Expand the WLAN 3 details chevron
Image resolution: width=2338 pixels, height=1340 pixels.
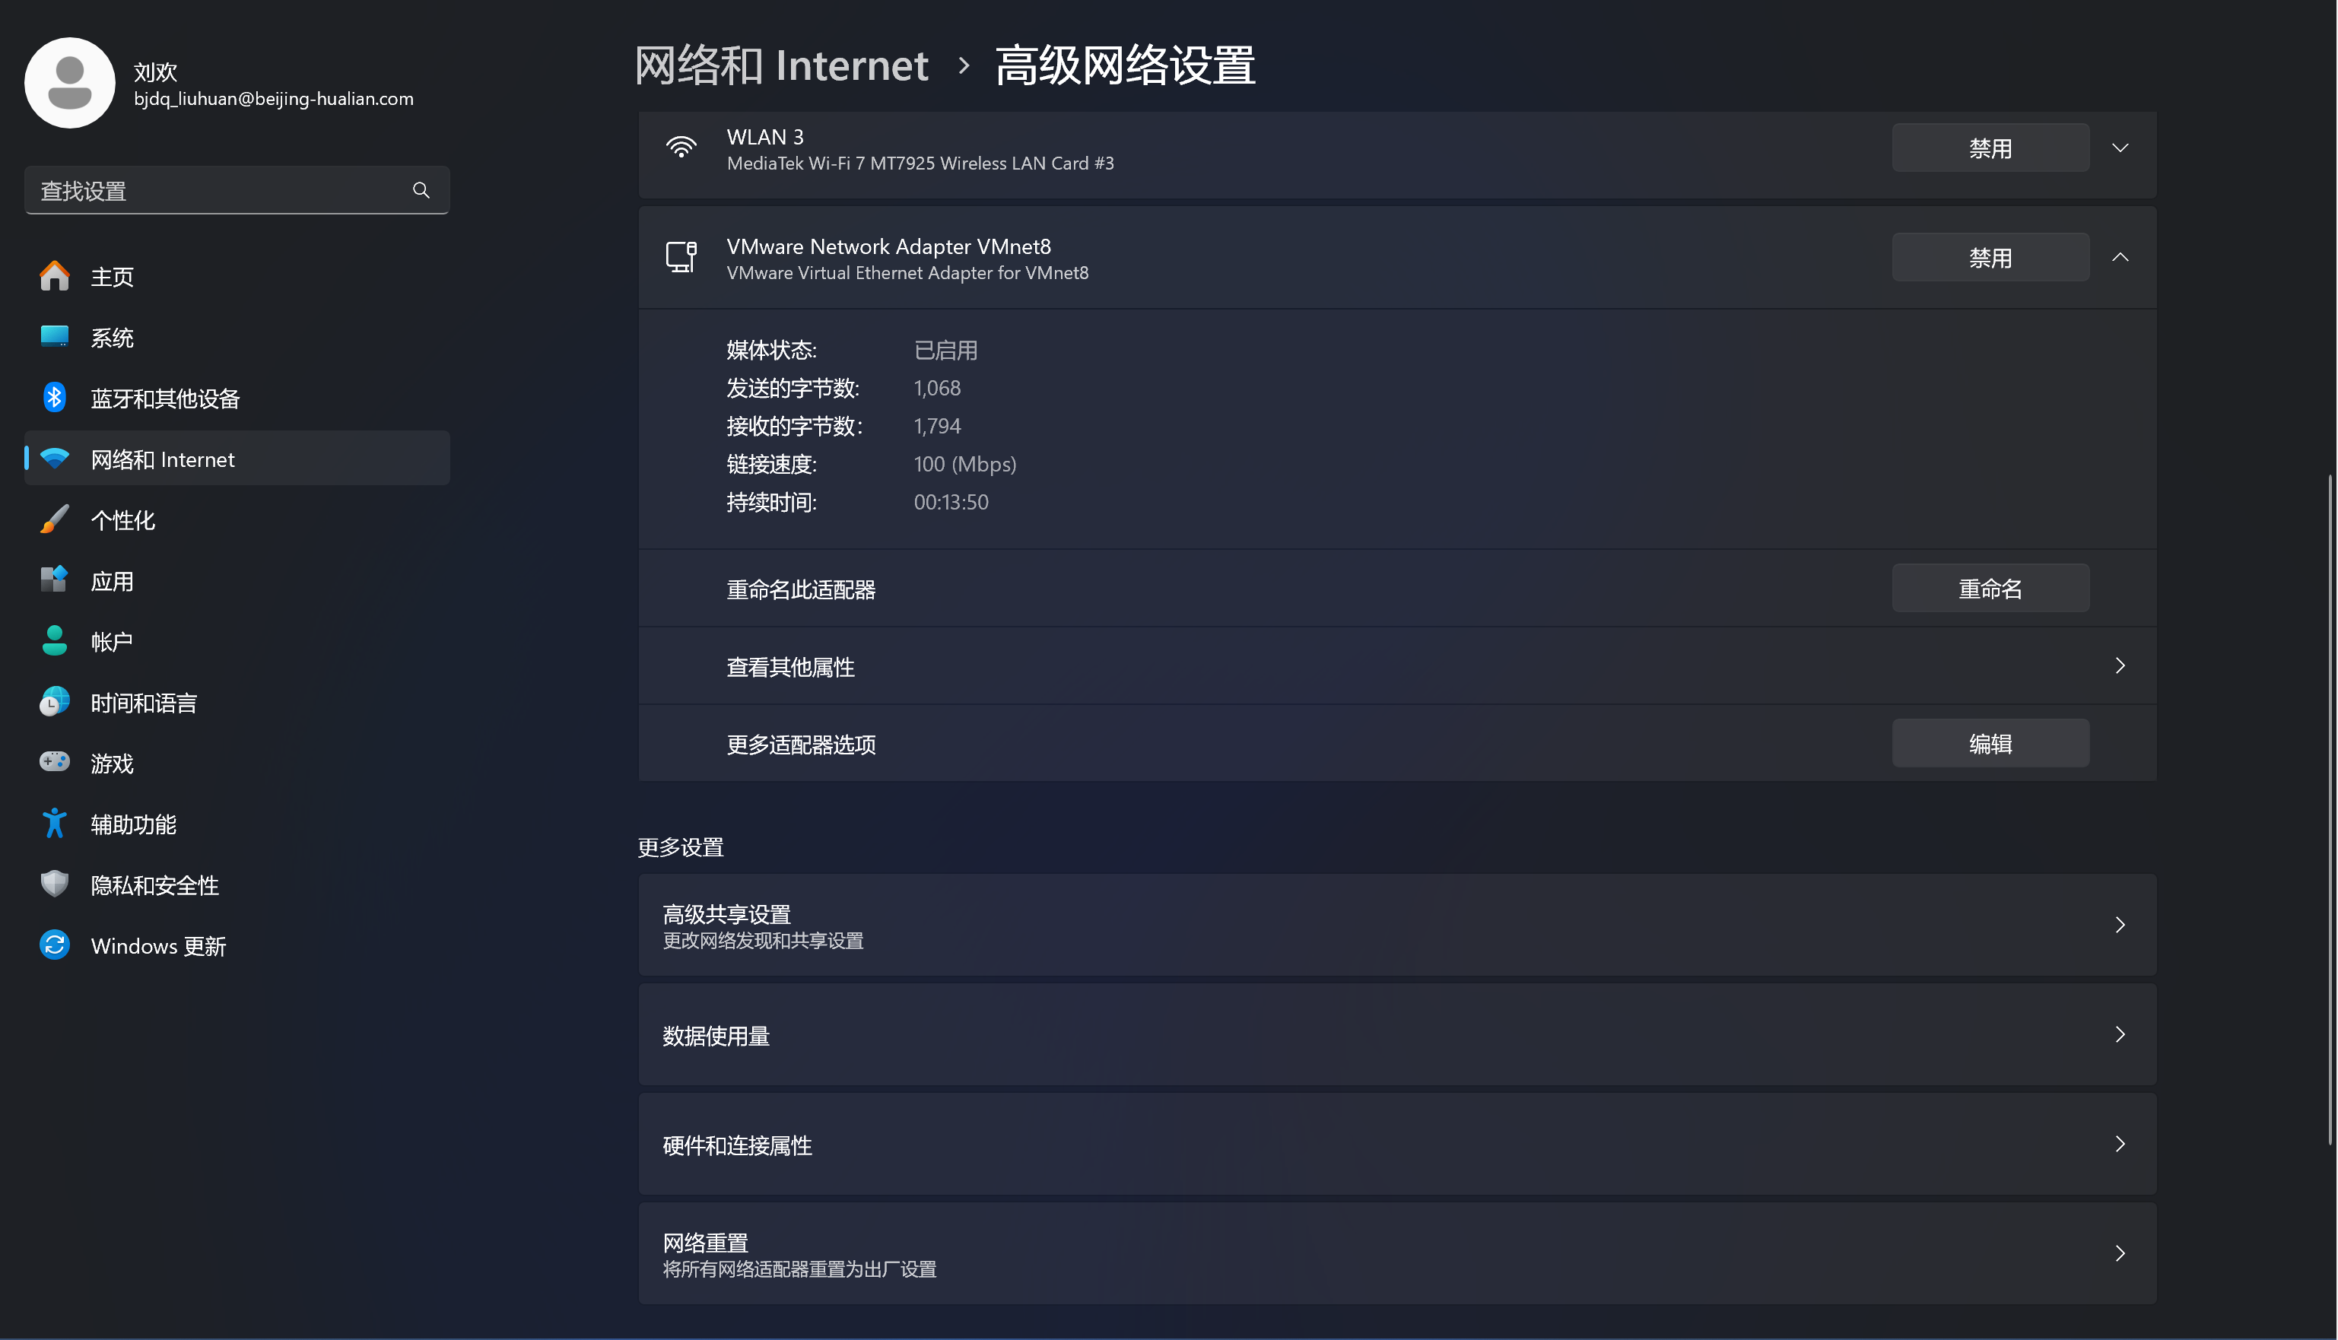pyautogui.click(x=2120, y=148)
